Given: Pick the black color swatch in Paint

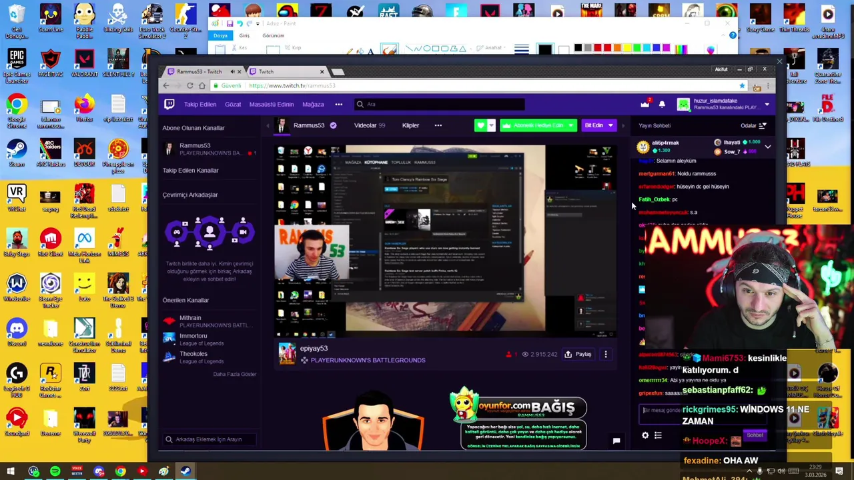Looking at the screenshot, I should (578, 48).
